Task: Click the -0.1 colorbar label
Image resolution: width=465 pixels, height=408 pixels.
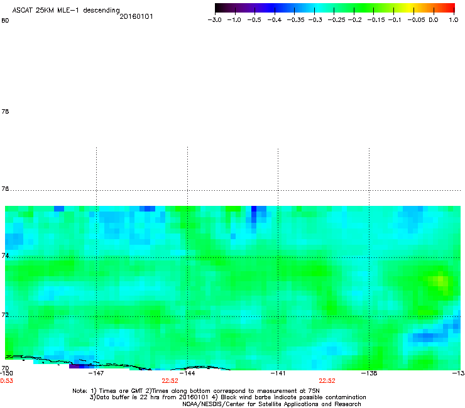Action: 395,20
